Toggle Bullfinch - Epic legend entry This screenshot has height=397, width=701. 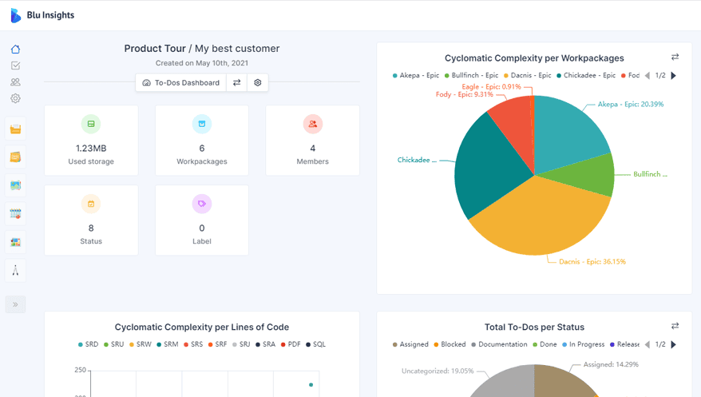point(471,76)
